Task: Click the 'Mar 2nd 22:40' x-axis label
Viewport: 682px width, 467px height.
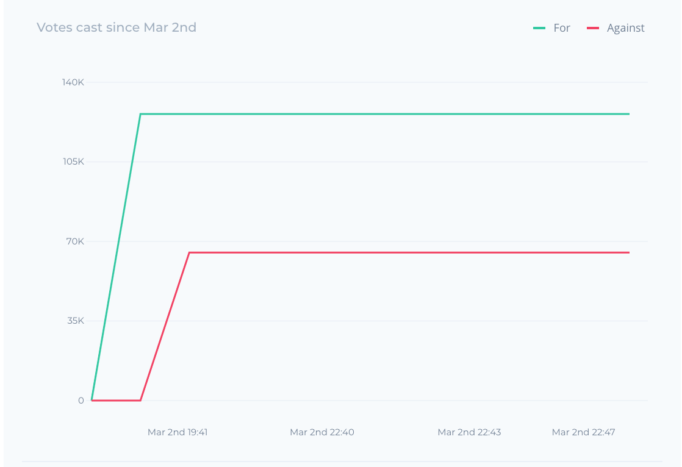Action: click(x=322, y=432)
